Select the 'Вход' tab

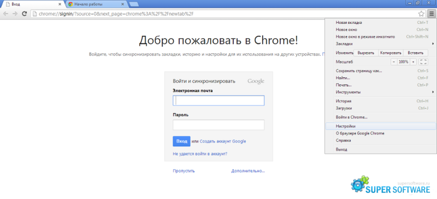(33, 4)
